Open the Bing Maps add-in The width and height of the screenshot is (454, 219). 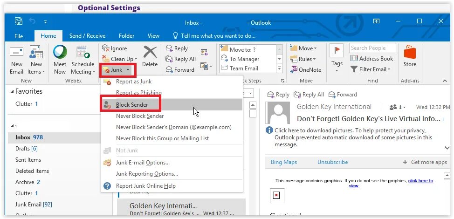click(284, 162)
